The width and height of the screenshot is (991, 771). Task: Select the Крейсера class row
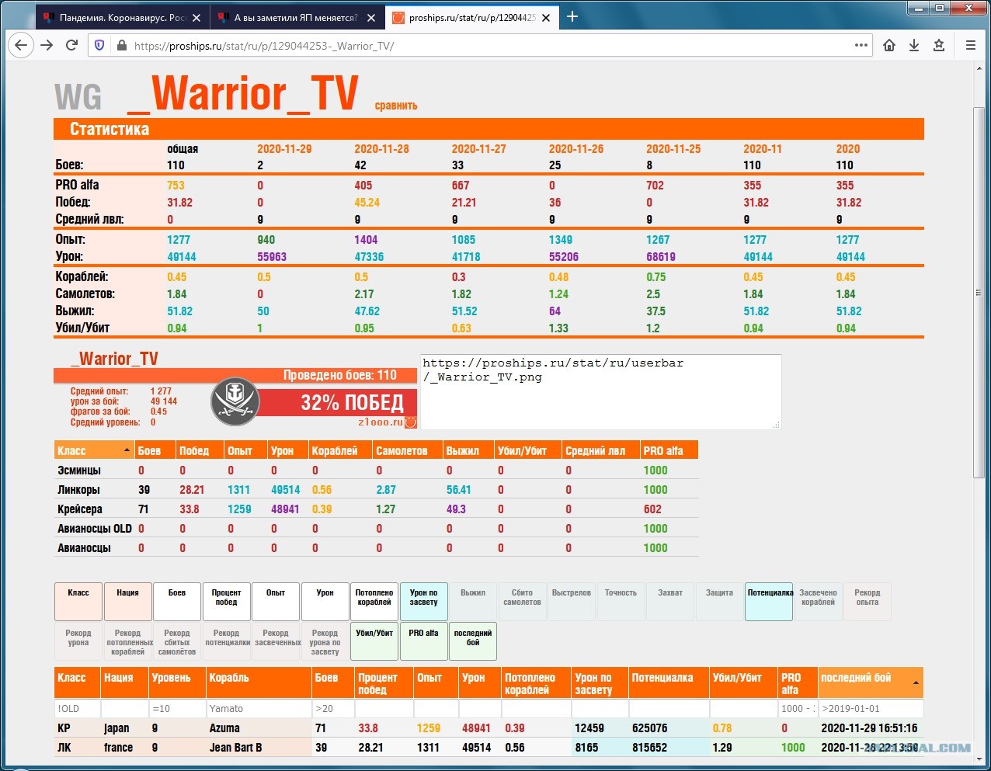point(376,509)
